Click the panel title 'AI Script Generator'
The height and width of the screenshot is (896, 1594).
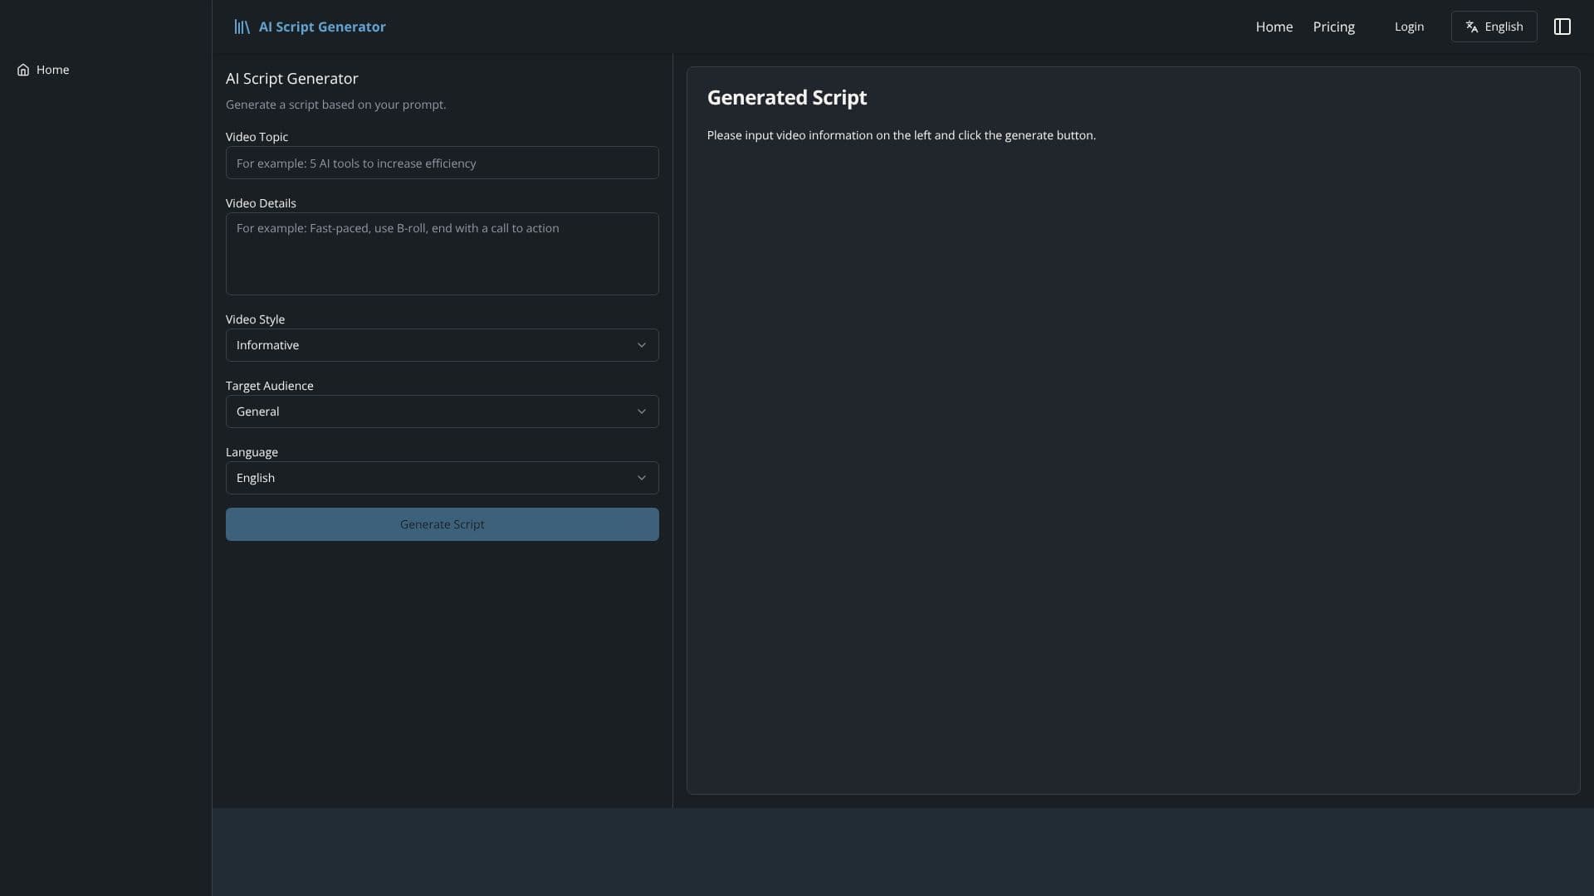pyautogui.click(x=291, y=79)
